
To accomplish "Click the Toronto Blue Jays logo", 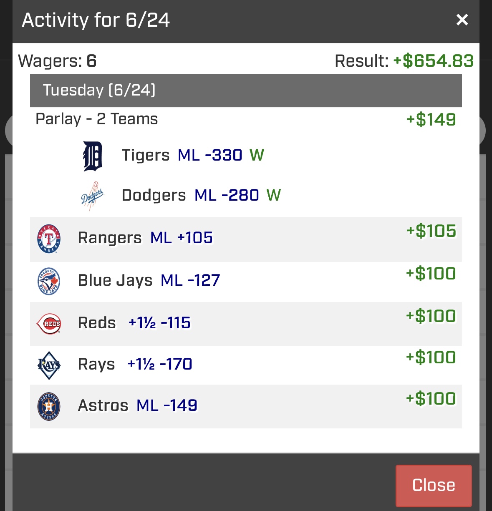I will coord(49,281).
